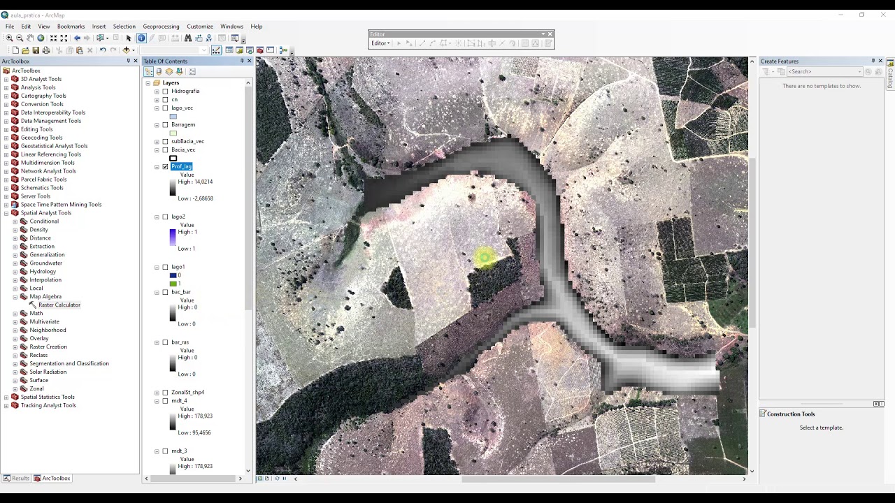The width and height of the screenshot is (895, 503).
Task: Open the Customize menu
Action: pyautogui.click(x=200, y=27)
